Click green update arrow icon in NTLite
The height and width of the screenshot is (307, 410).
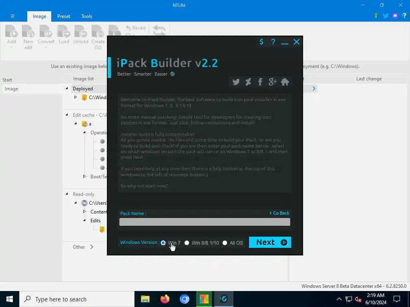[x=376, y=16]
